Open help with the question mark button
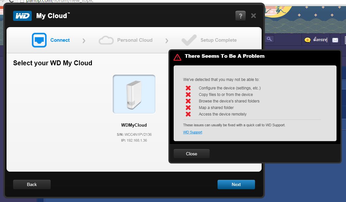The height and width of the screenshot is (202, 346). [x=240, y=16]
